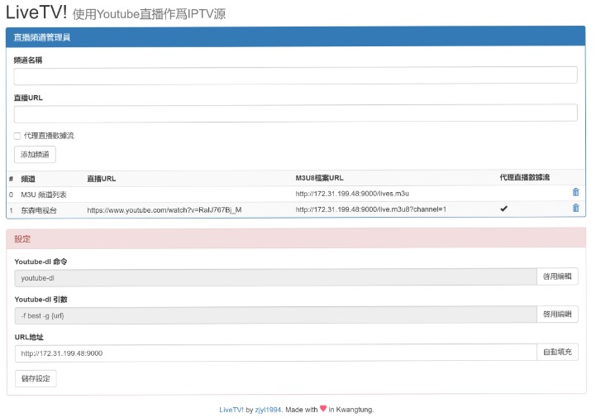Click the 代理直播數據流 column header
Viewport: 596px width, 418px height.
tap(525, 177)
